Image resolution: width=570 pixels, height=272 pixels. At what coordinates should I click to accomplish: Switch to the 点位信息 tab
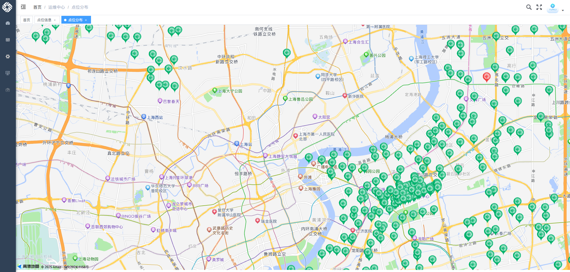(44, 20)
